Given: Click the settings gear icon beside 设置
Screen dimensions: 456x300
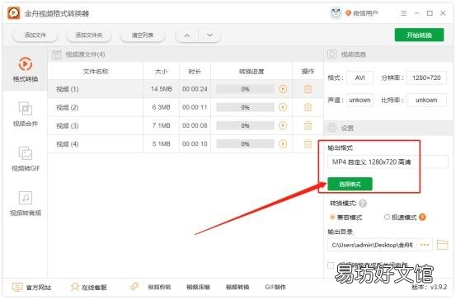Looking at the screenshot, I should 332,128.
